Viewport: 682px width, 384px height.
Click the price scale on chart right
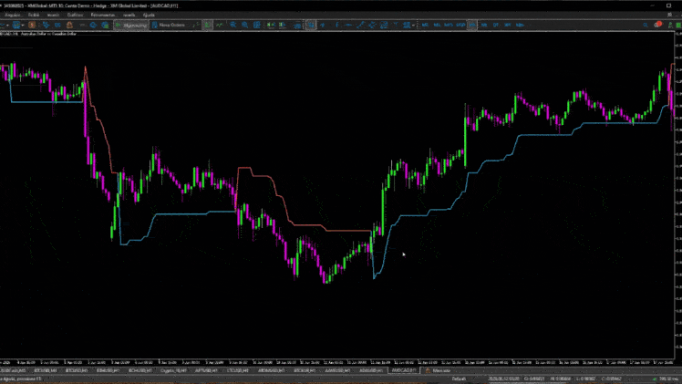pyautogui.click(x=678, y=196)
